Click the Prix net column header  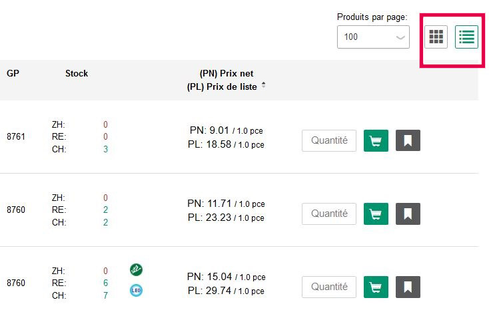tap(227, 73)
